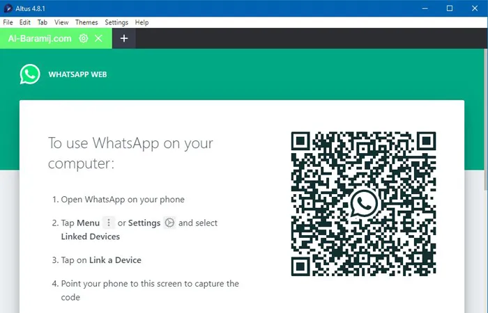Open the Tab menu
488x313 pixels.
(x=43, y=22)
